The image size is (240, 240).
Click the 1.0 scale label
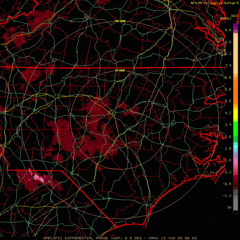228,160
